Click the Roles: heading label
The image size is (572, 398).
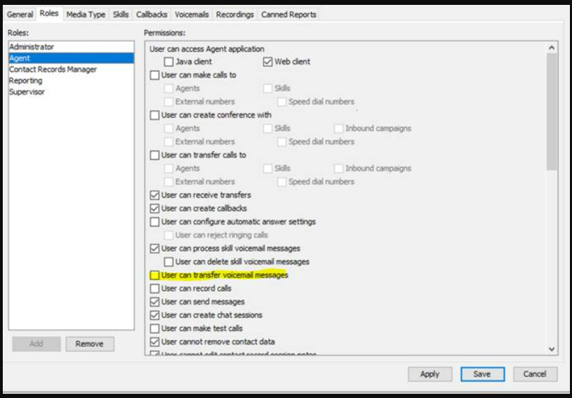click(18, 33)
